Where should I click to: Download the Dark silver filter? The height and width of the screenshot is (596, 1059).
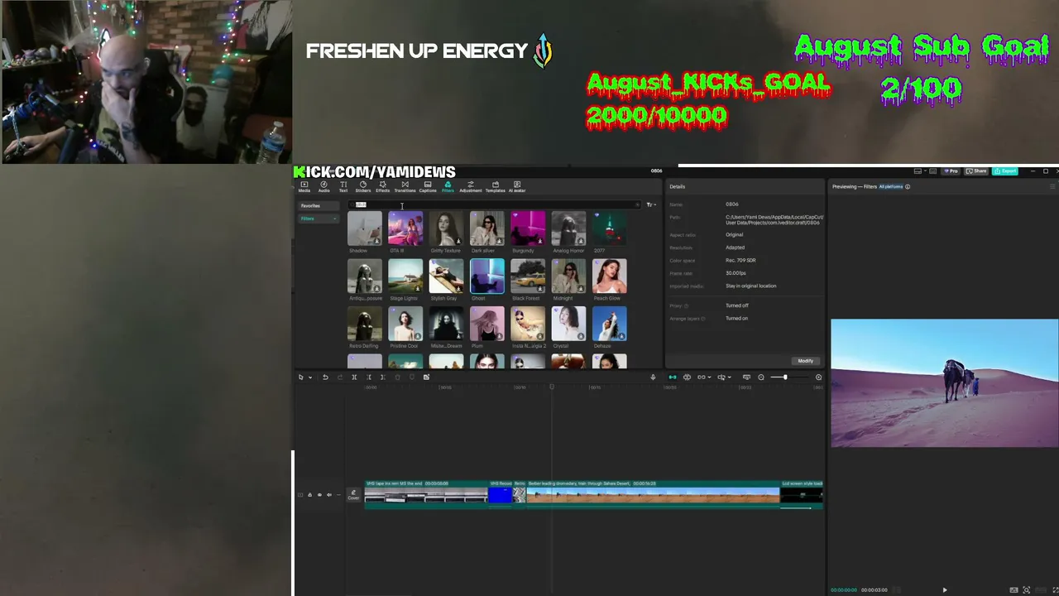point(499,241)
